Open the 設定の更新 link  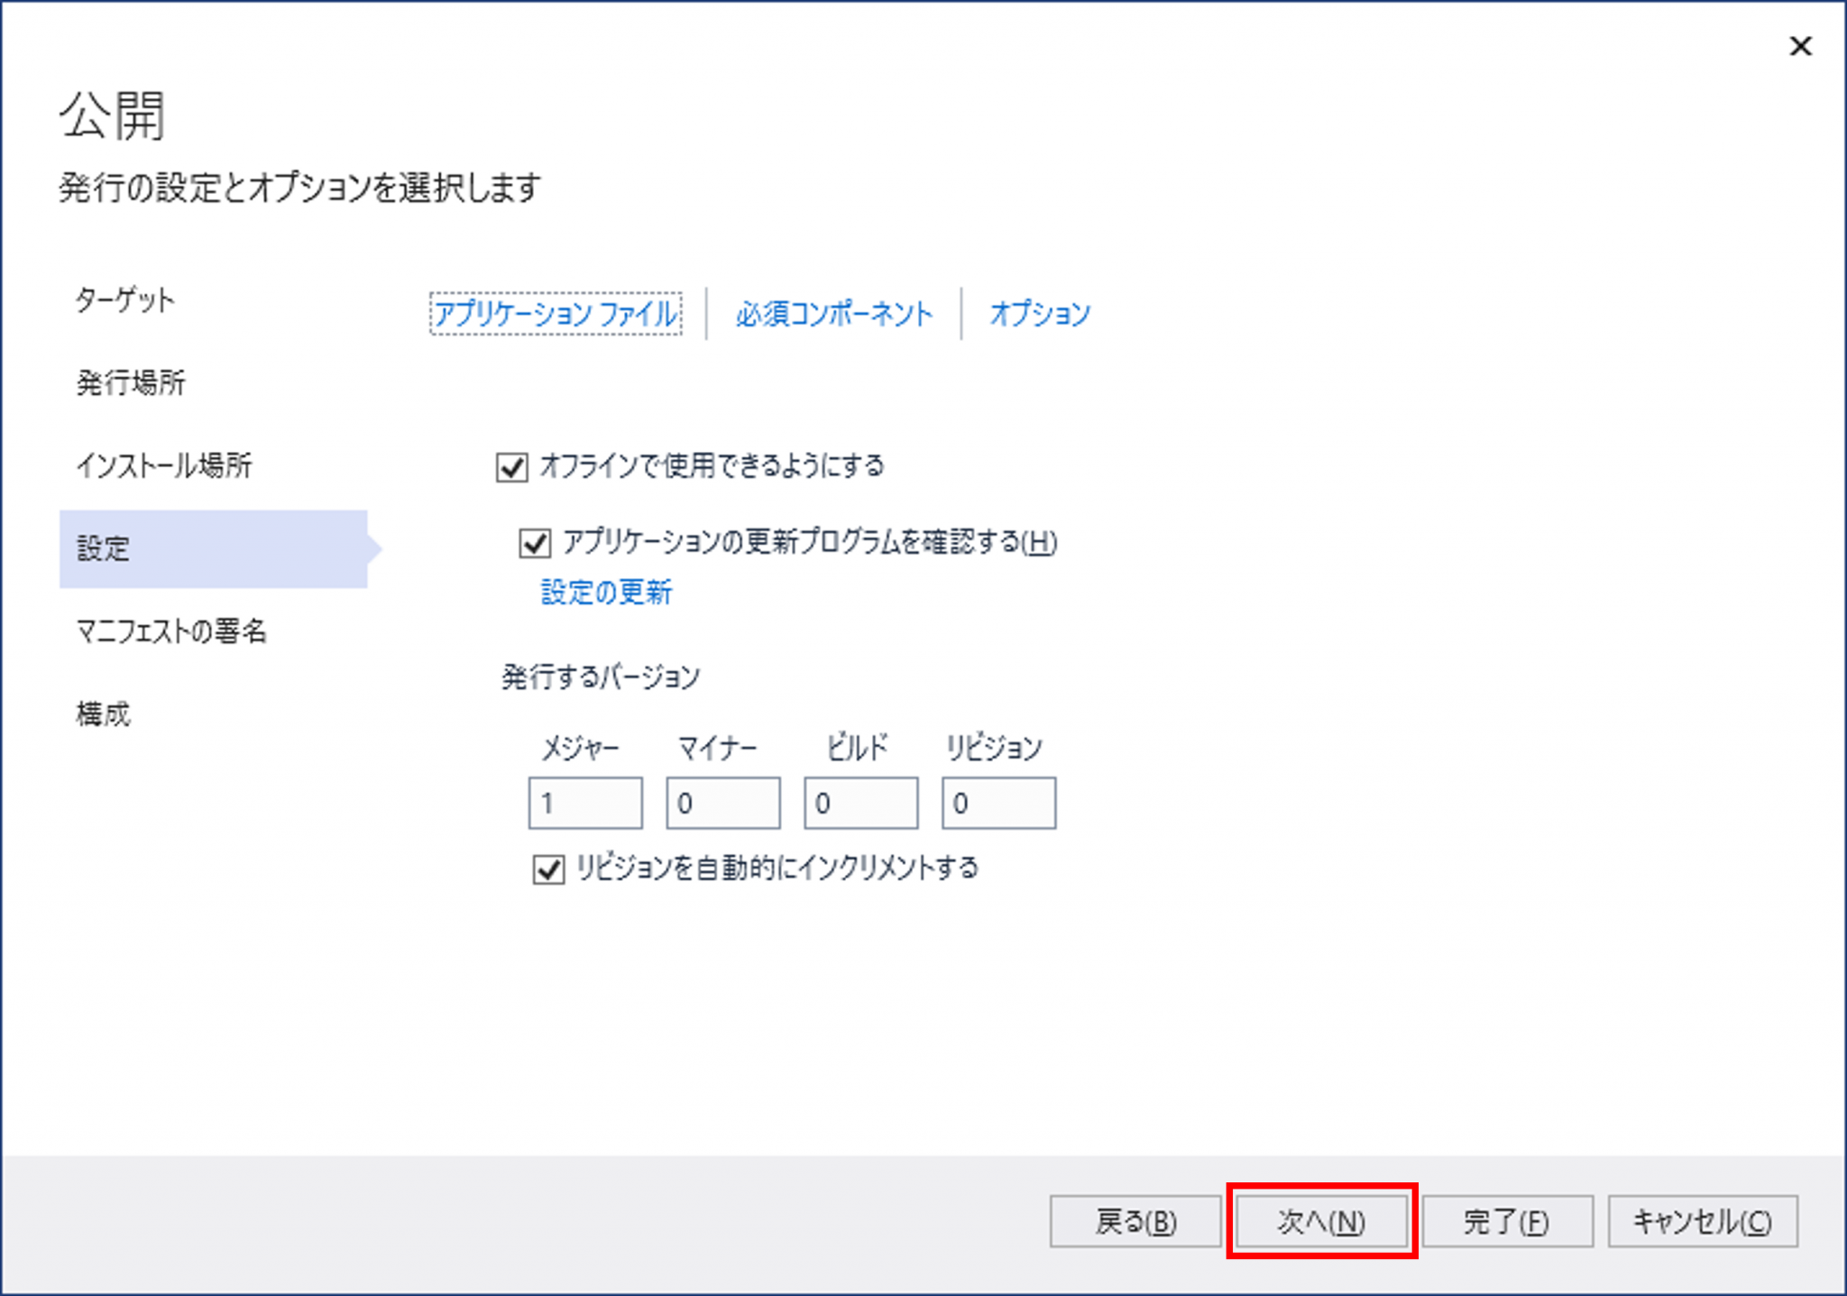[x=606, y=592]
